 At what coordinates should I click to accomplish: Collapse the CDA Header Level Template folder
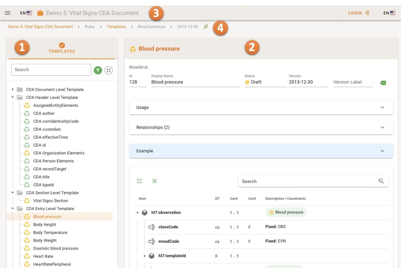(x=13, y=97)
